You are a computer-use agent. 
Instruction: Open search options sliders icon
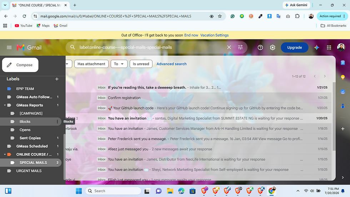click(240, 47)
